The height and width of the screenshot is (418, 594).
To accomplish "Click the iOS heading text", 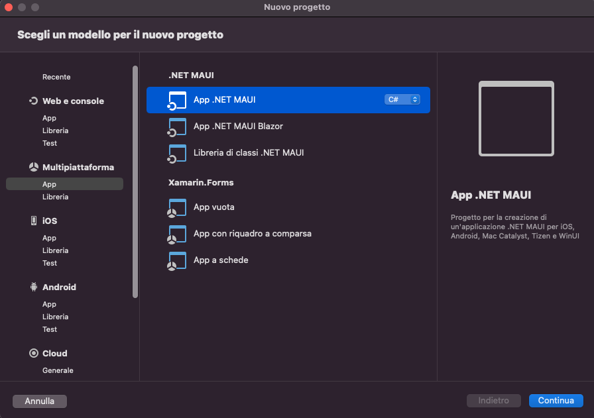I will (x=50, y=221).
